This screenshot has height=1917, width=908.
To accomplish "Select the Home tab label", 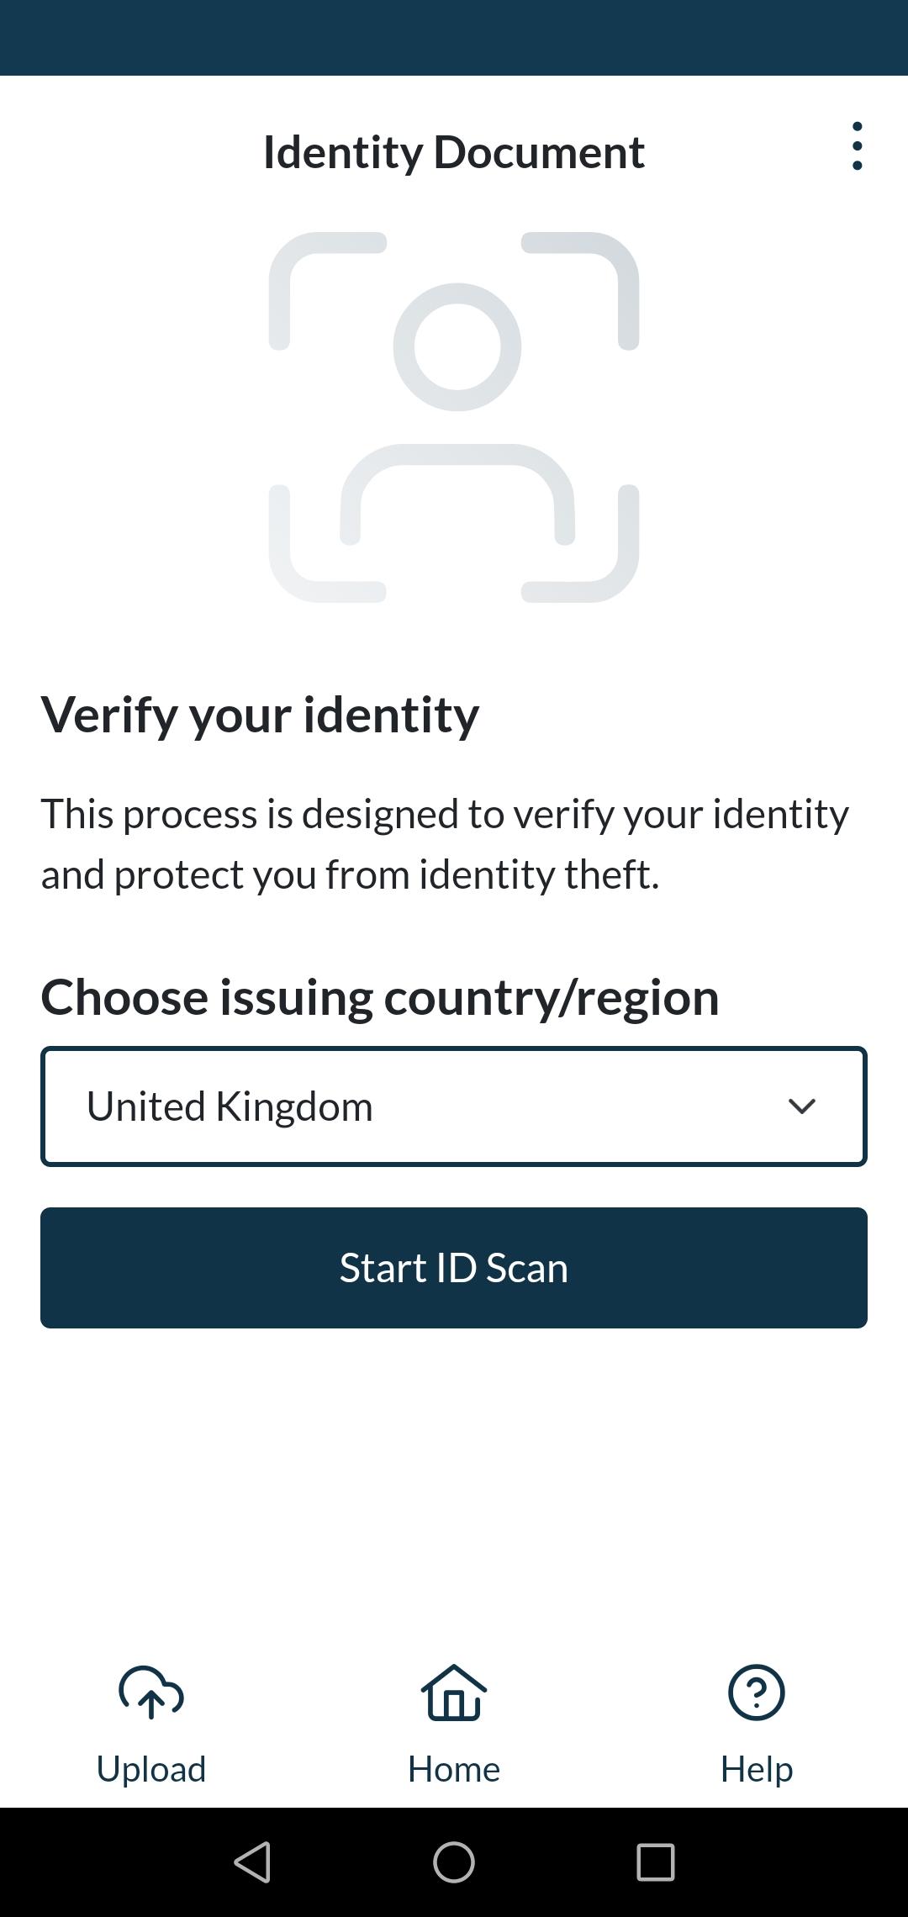I will tap(454, 1769).
